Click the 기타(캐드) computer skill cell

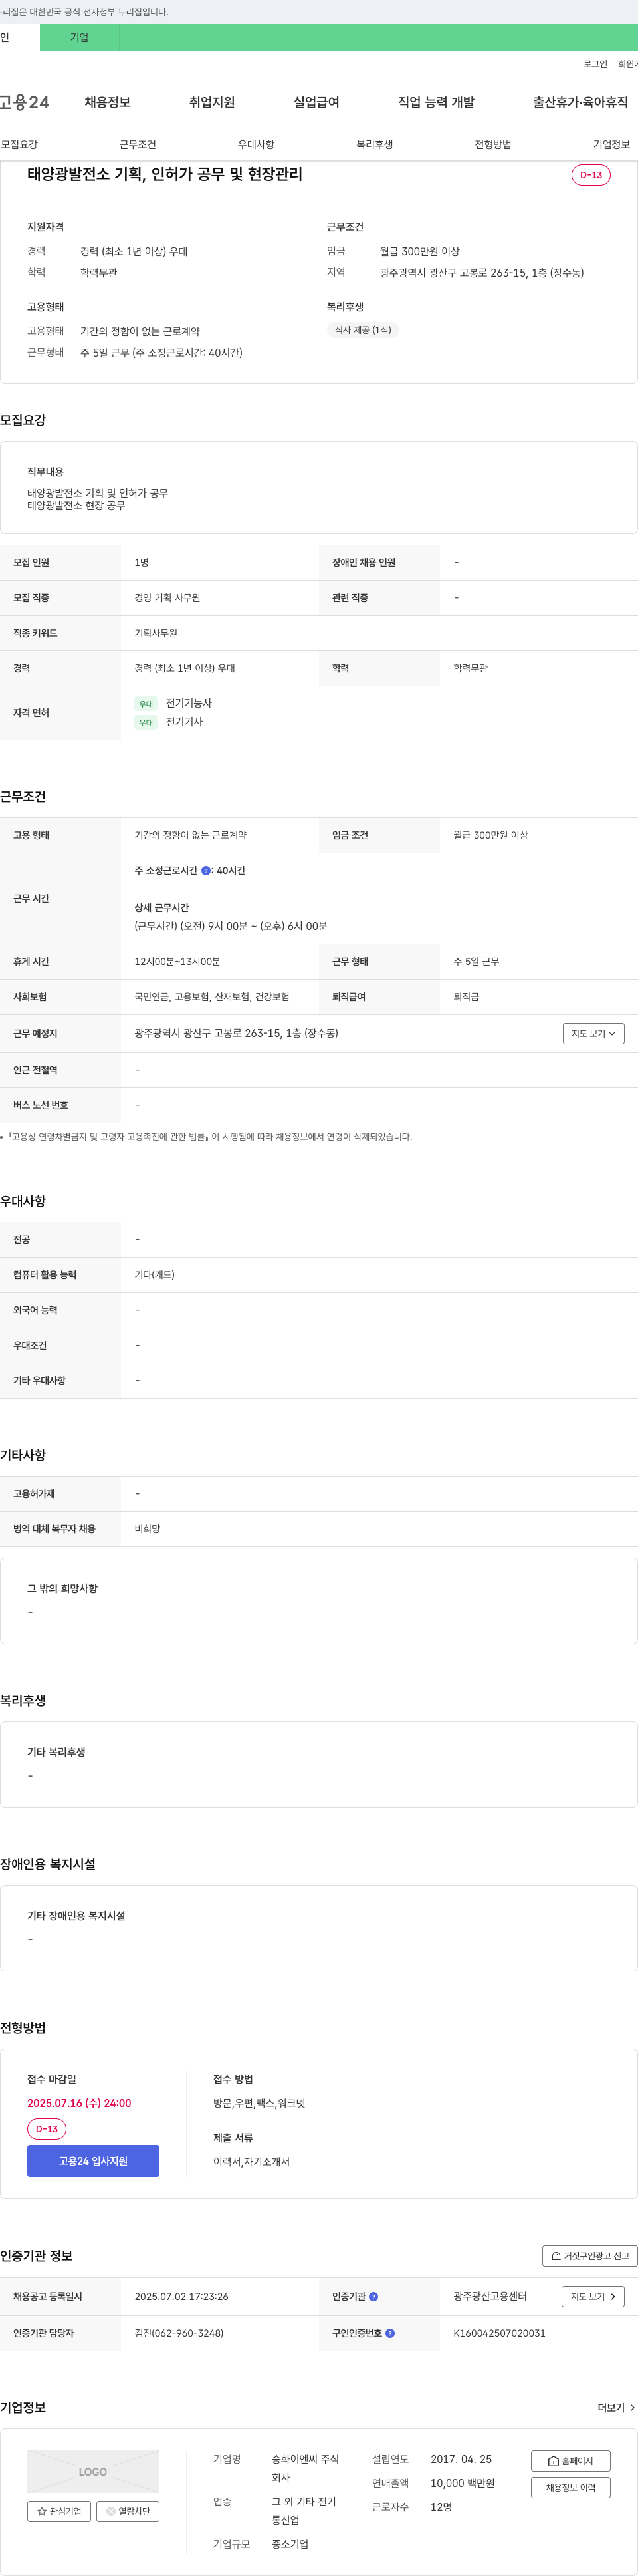click(155, 1275)
